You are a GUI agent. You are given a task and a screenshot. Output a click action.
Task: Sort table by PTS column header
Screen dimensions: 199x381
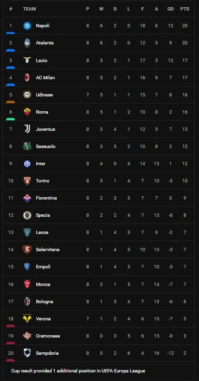[x=185, y=9]
